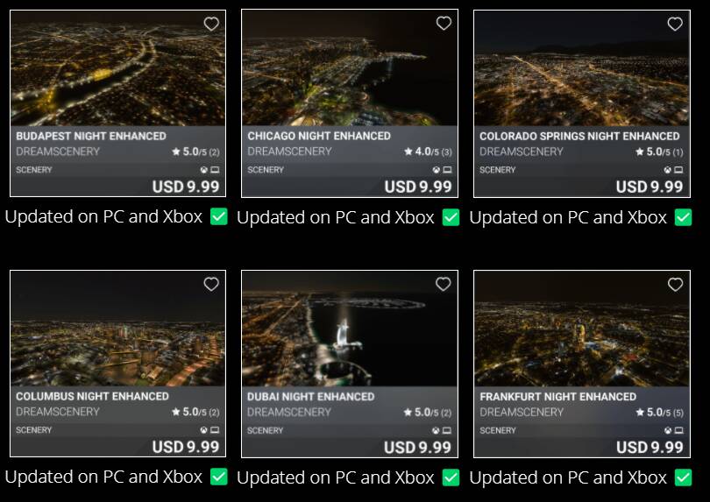Open Budapest Night Enhanced thumbnail image
The image size is (710, 502).
click(117, 68)
